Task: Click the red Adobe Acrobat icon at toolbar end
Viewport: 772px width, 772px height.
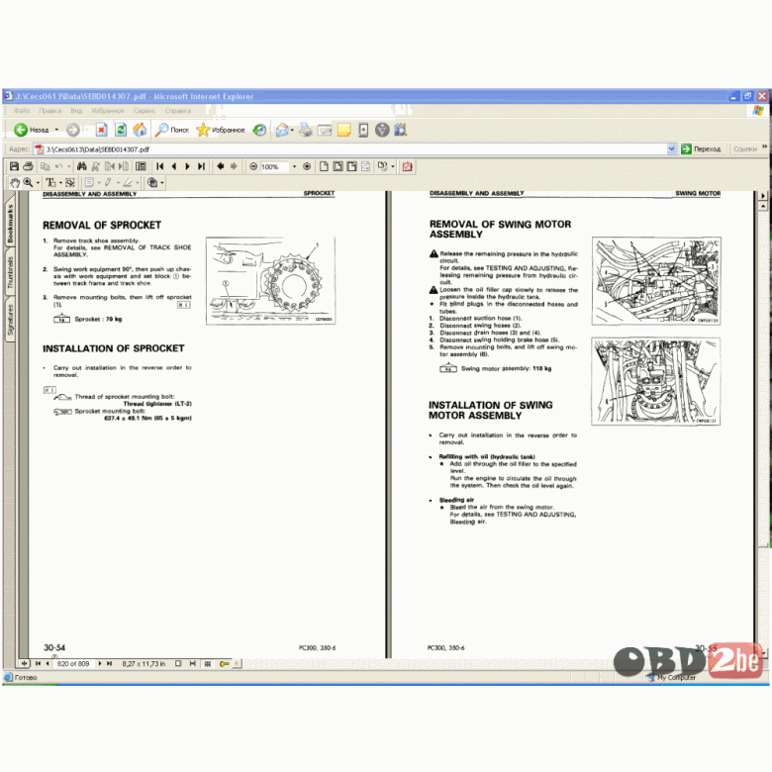Action: pos(407,166)
